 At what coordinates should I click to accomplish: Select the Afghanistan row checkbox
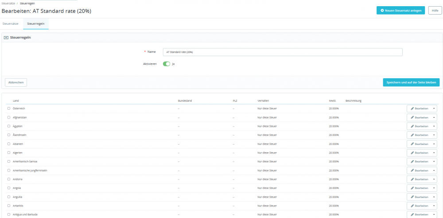pyautogui.click(x=9, y=117)
